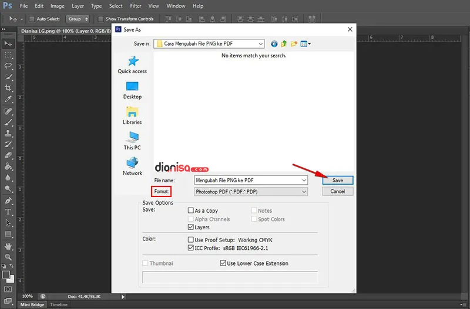
Task: Select the Paint Bucket tool
Action: [8, 167]
